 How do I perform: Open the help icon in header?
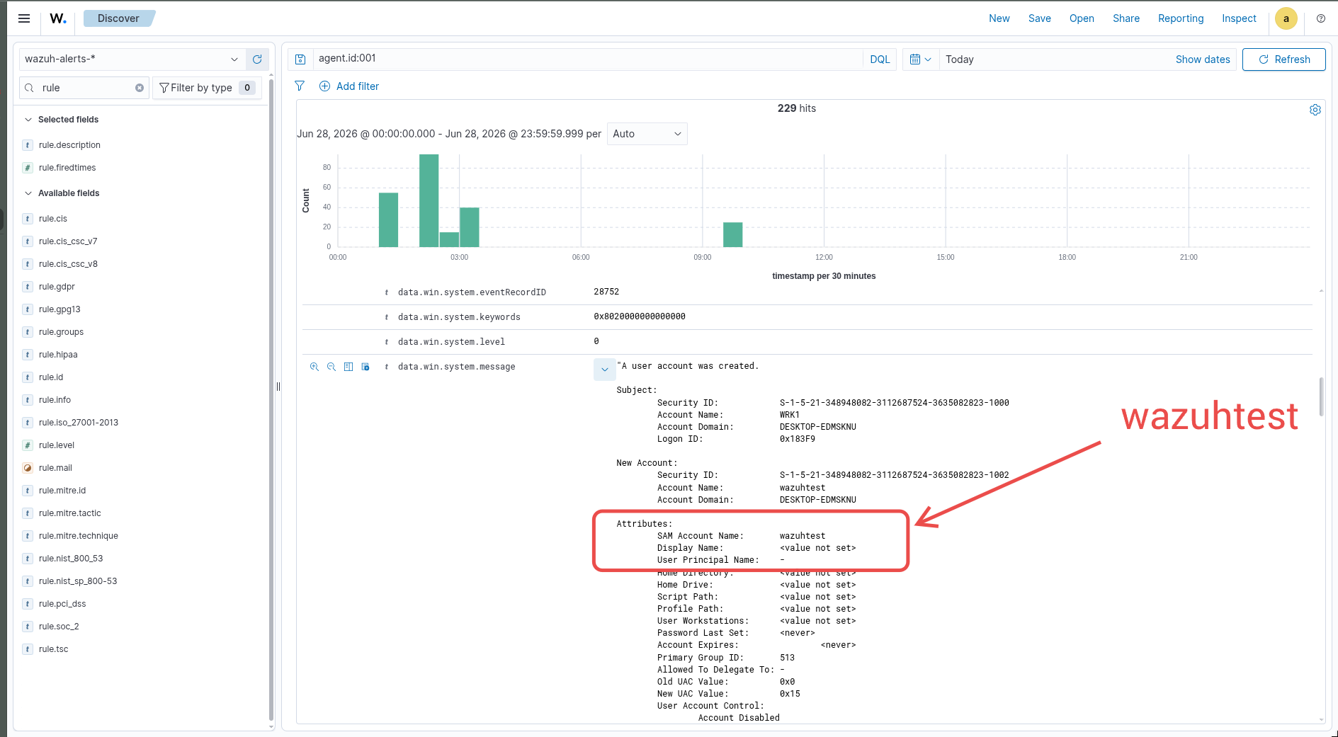[x=1321, y=18]
